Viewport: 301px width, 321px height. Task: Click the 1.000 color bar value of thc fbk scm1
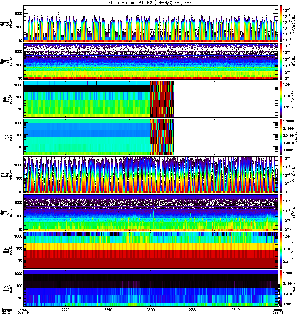pos(287,274)
